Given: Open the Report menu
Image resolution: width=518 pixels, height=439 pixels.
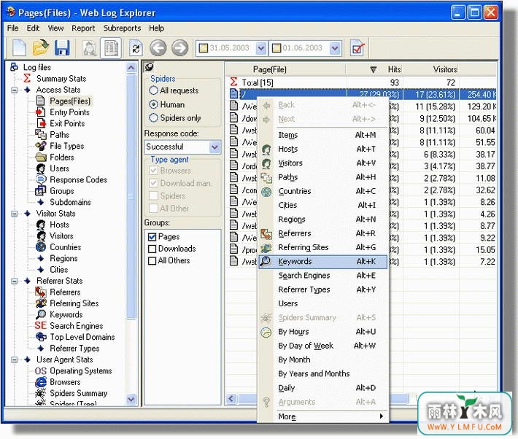Looking at the screenshot, I should tap(83, 28).
